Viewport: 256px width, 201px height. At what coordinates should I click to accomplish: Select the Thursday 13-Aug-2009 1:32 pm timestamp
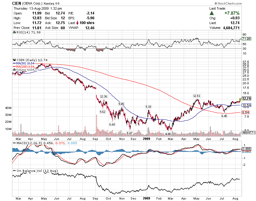point(38,8)
